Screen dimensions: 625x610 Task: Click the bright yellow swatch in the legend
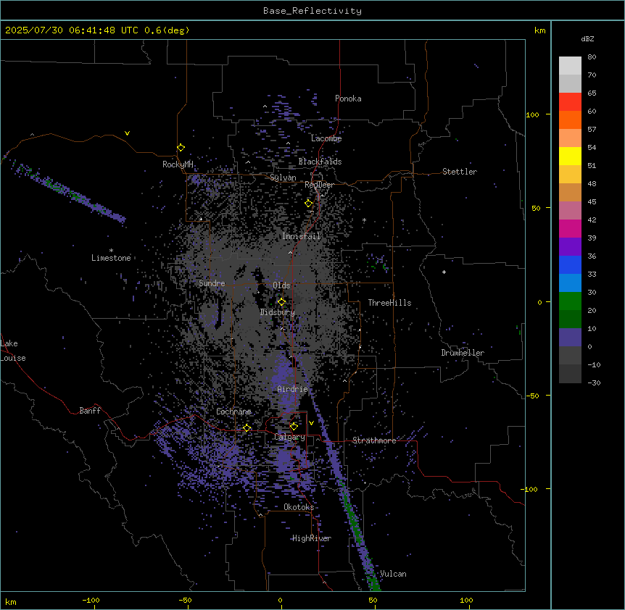point(570,156)
